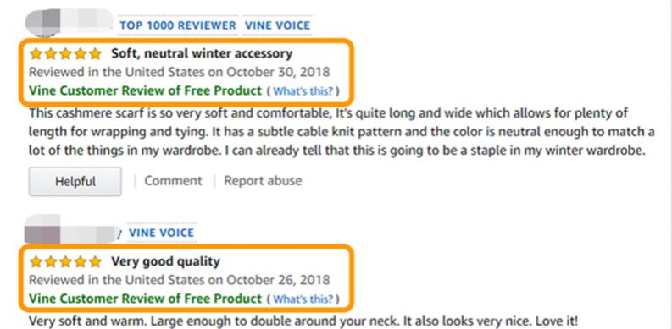
Task: Click the 'Vine Customer Review of Free Product' label on the first review
Action: tap(145, 91)
